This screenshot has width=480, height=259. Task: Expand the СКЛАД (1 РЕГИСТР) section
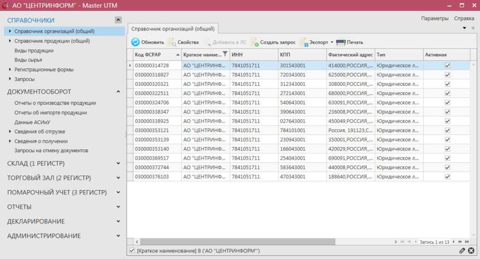click(119, 163)
